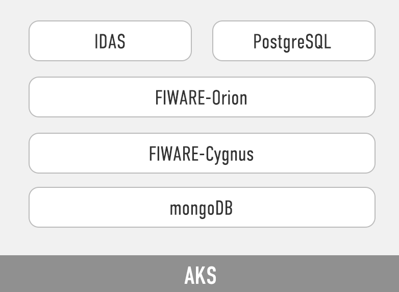The width and height of the screenshot is (399, 292).
Task: Click the AKS gray footer bar
Action: (x=199, y=274)
